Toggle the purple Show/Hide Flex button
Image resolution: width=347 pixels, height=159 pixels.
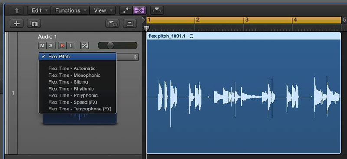[x=139, y=10]
